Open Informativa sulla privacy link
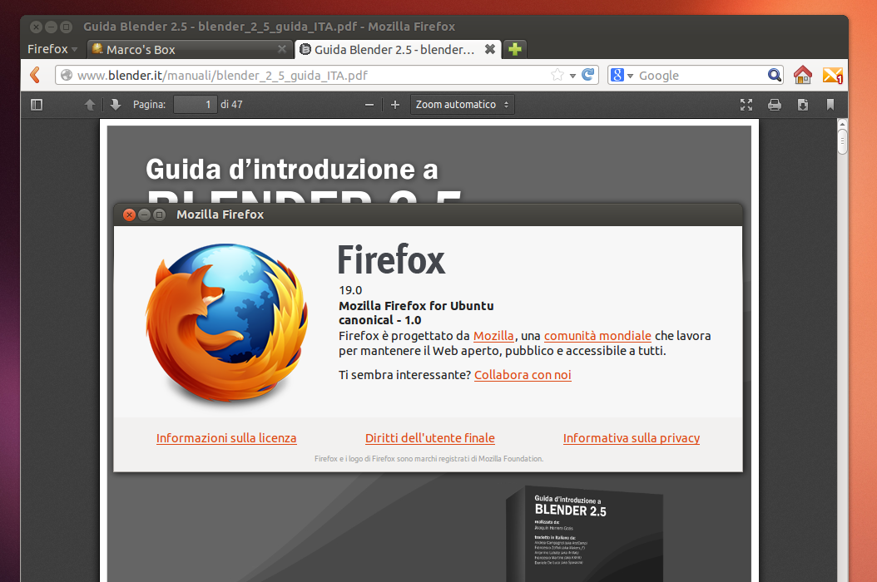Screen dimensions: 877x582 pyautogui.click(x=631, y=438)
